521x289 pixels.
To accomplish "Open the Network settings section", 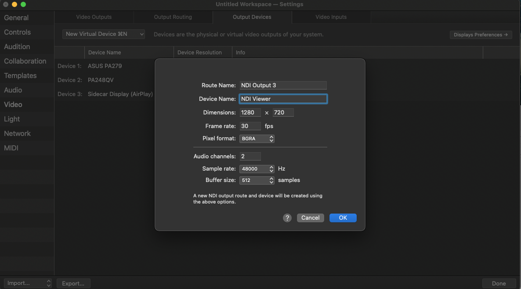I will click(x=17, y=133).
